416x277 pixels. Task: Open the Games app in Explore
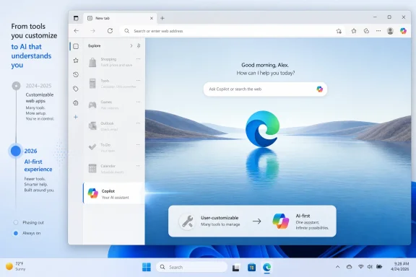[x=114, y=105]
